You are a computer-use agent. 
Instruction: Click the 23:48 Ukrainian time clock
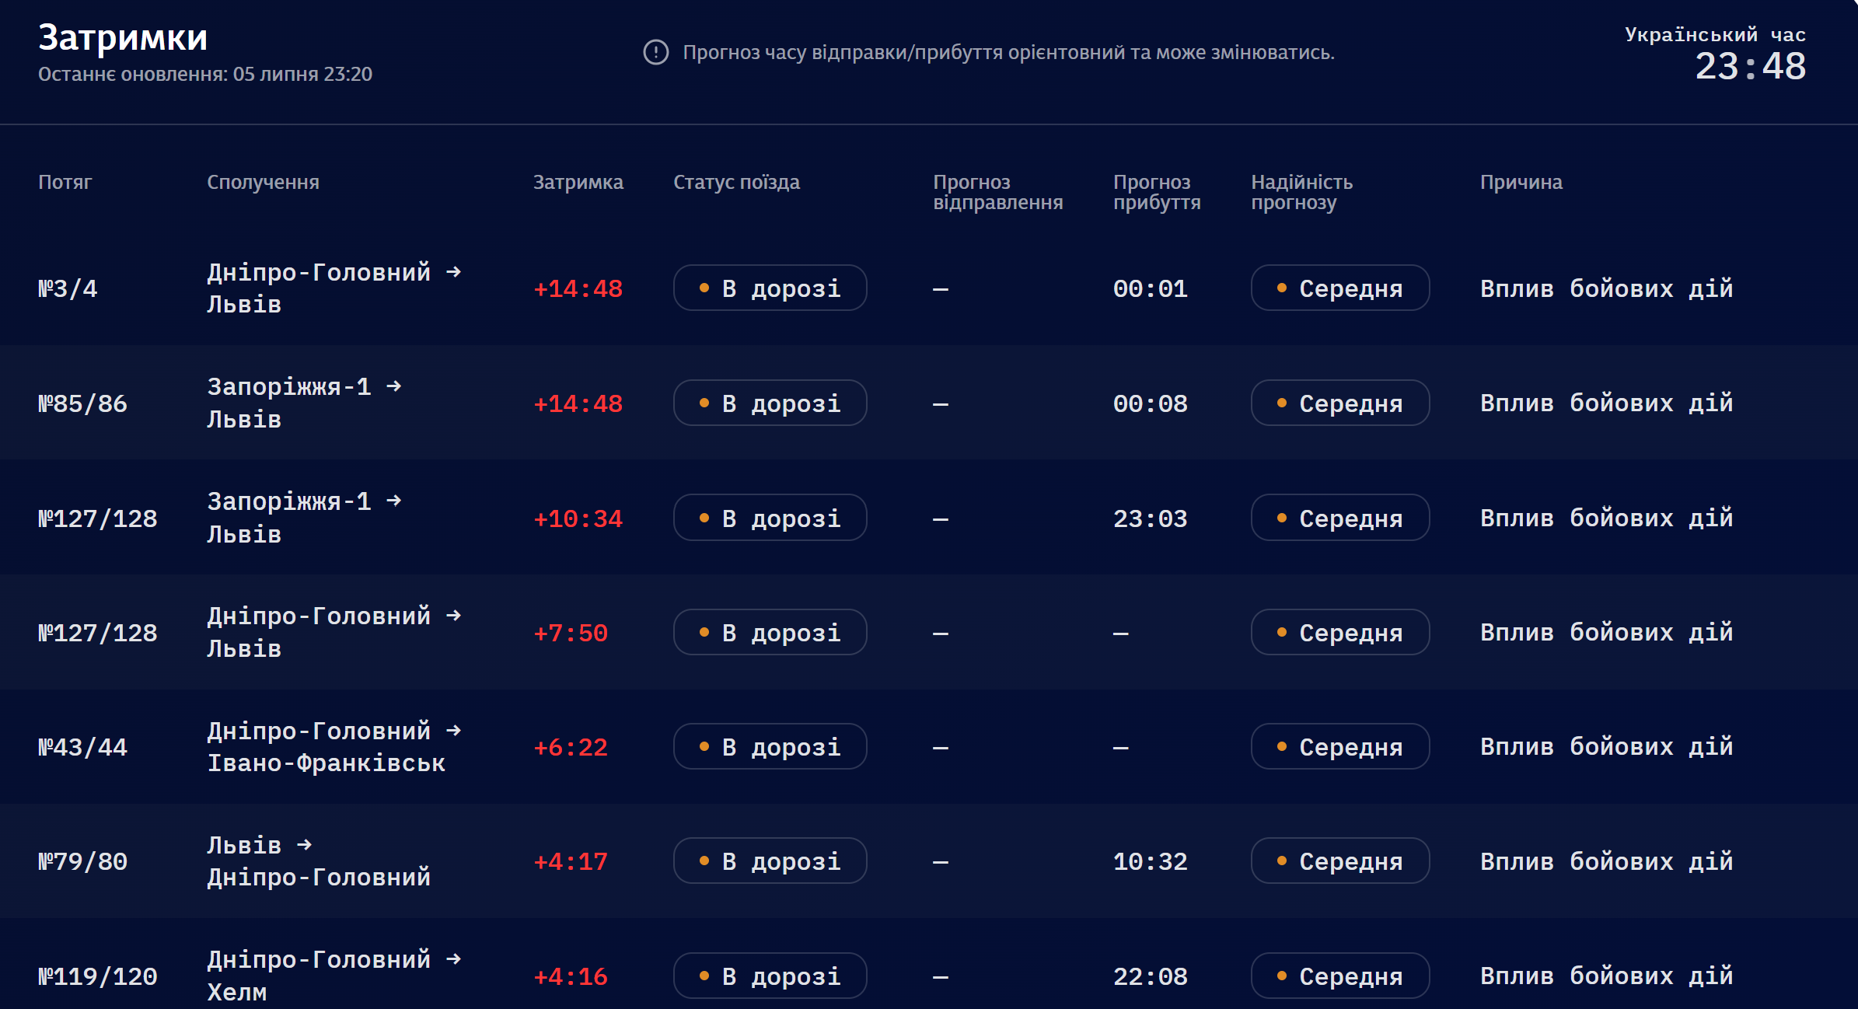1751,66
